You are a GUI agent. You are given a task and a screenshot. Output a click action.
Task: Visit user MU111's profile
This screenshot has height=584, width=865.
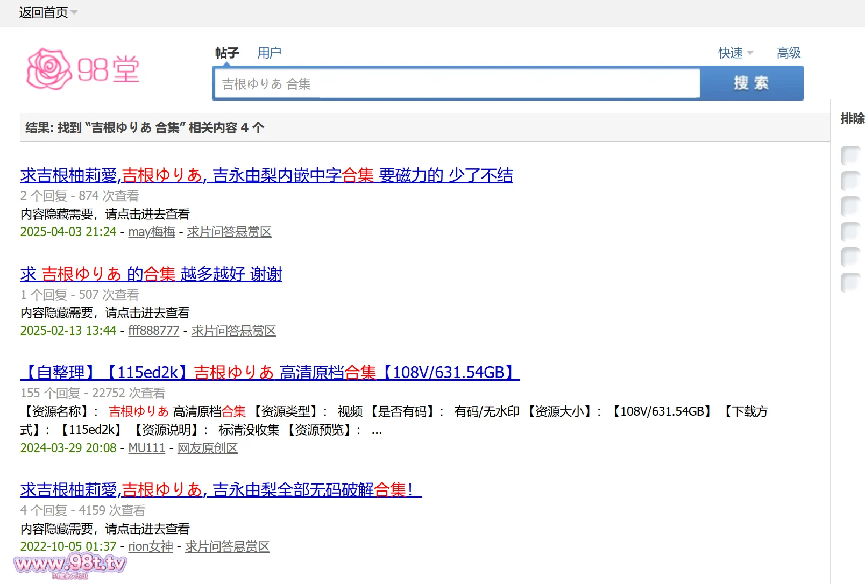(x=146, y=448)
